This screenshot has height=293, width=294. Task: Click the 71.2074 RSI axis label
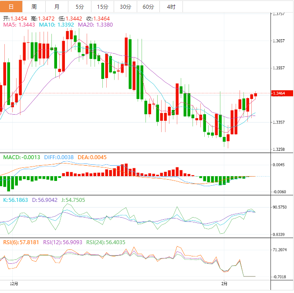280,250
